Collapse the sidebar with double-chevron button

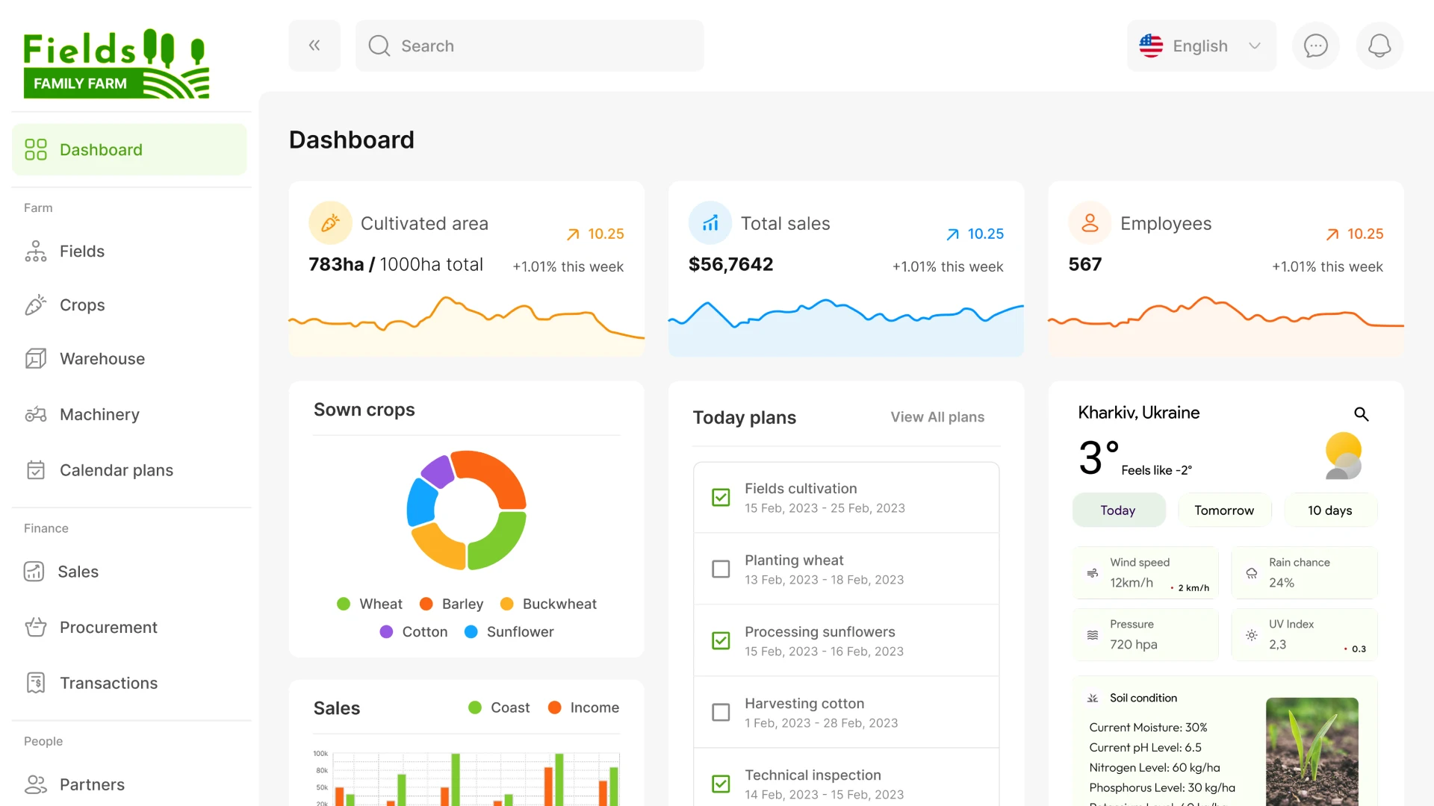(x=314, y=46)
